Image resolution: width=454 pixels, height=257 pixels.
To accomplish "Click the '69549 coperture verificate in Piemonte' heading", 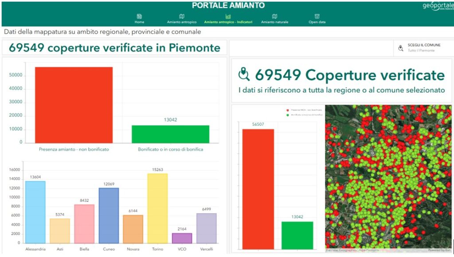I will tap(114, 48).
